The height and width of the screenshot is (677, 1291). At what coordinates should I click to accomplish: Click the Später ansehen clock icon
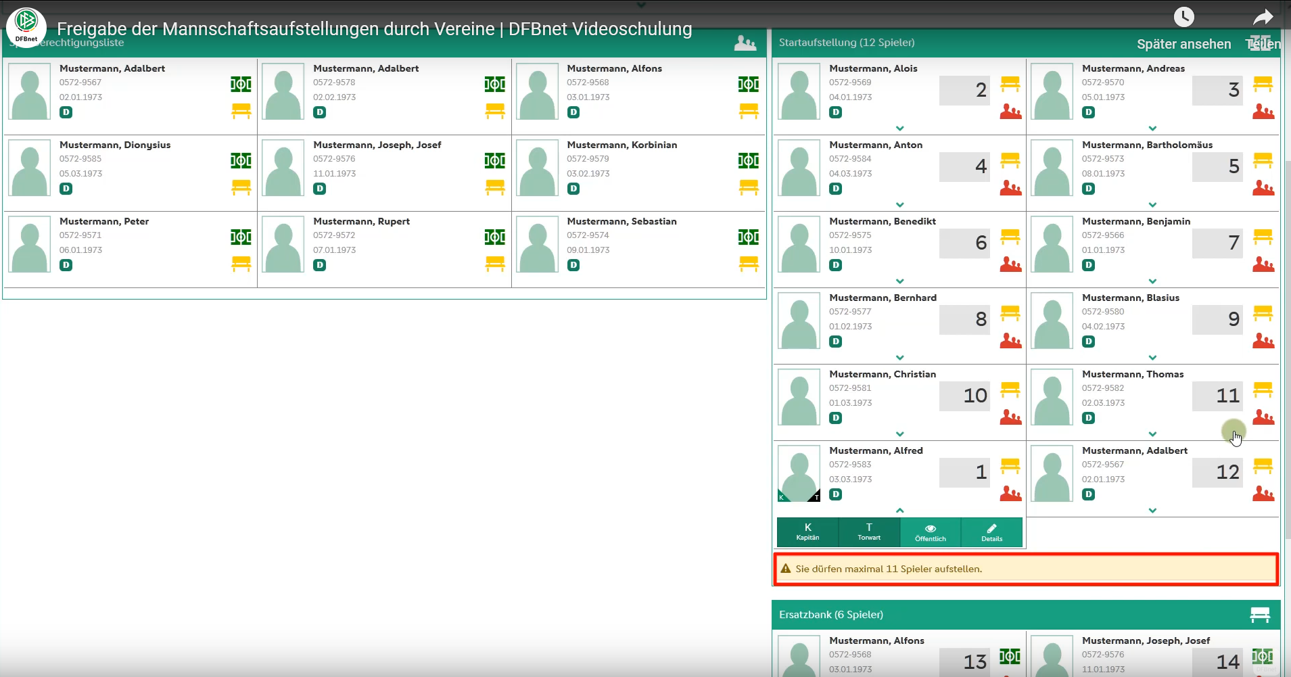(x=1183, y=17)
